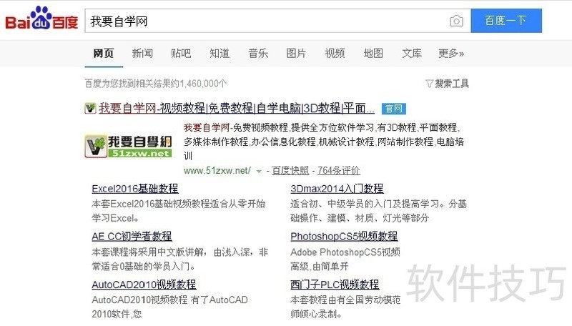This screenshot has width=572, height=326.
Task: Open the 音乐 tab
Action: pos(258,53)
